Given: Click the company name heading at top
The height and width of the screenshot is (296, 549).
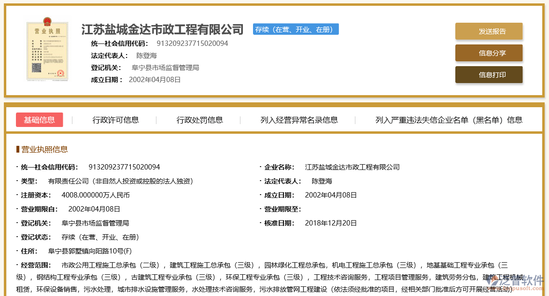Looking at the screenshot, I should click(162, 29).
